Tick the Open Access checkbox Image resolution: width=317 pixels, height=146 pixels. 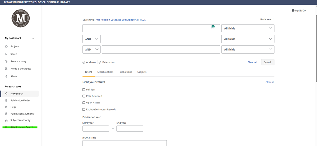[x=84, y=103]
